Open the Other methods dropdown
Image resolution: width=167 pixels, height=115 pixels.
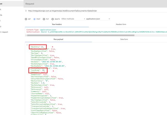[x=73, y=19]
